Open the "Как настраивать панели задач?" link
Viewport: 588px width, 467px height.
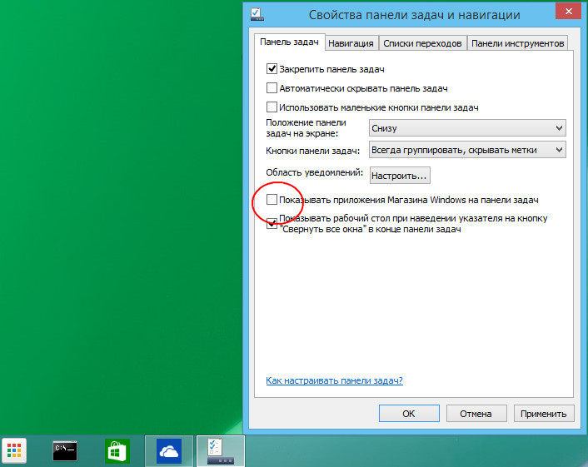click(334, 380)
